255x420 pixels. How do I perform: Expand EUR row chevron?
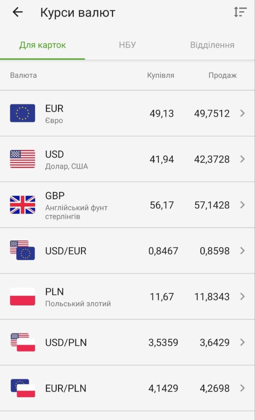click(x=242, y=113)
